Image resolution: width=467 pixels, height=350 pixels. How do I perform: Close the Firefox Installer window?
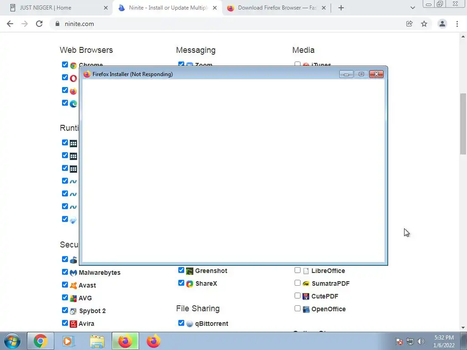pyautogui.click(x=376, y=74)
